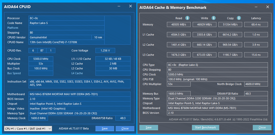Select L2 Cache Read 1481.4 GB/s
Image resolution: width=275 pixels, height=135 pixels.
[179, 45]
